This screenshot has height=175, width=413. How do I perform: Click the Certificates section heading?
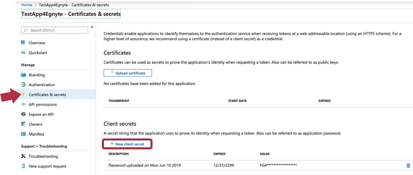pyautogui.click(x=117, y=53)
